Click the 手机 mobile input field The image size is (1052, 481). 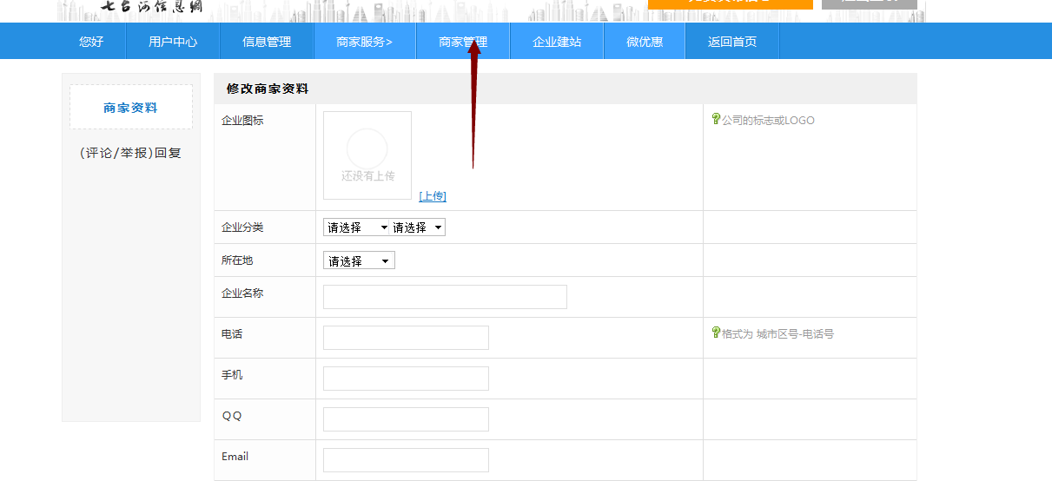click(x=406, y=379)
